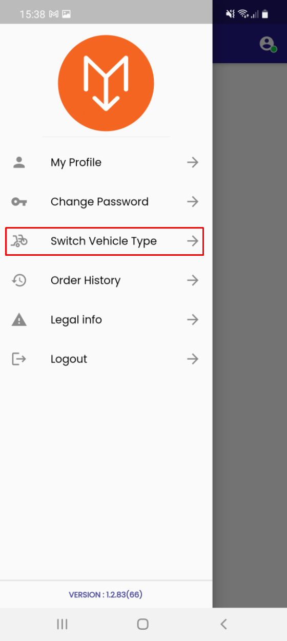Expand My Profile via right arrow
Viewport: 287px width, 641px height.
click(193, 162)
